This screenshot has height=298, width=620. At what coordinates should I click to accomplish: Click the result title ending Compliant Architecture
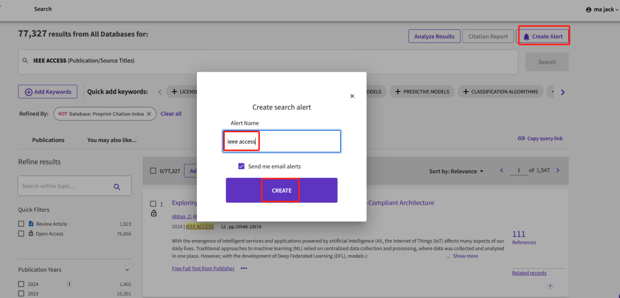[x=400, y=202]
